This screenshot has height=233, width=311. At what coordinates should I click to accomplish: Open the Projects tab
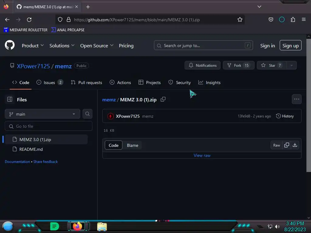tap(149, 83)
